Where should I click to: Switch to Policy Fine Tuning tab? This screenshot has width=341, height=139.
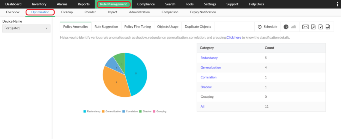coord(138,27)
